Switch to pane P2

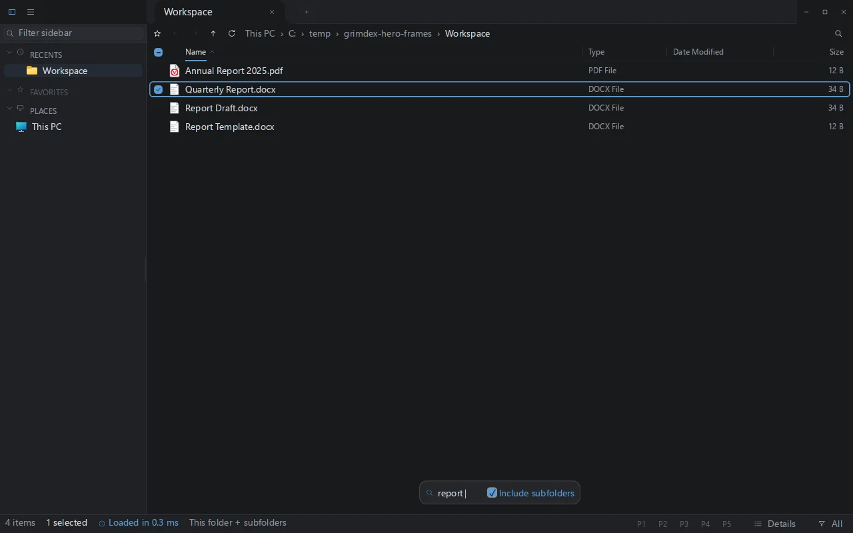pos(662,524)
